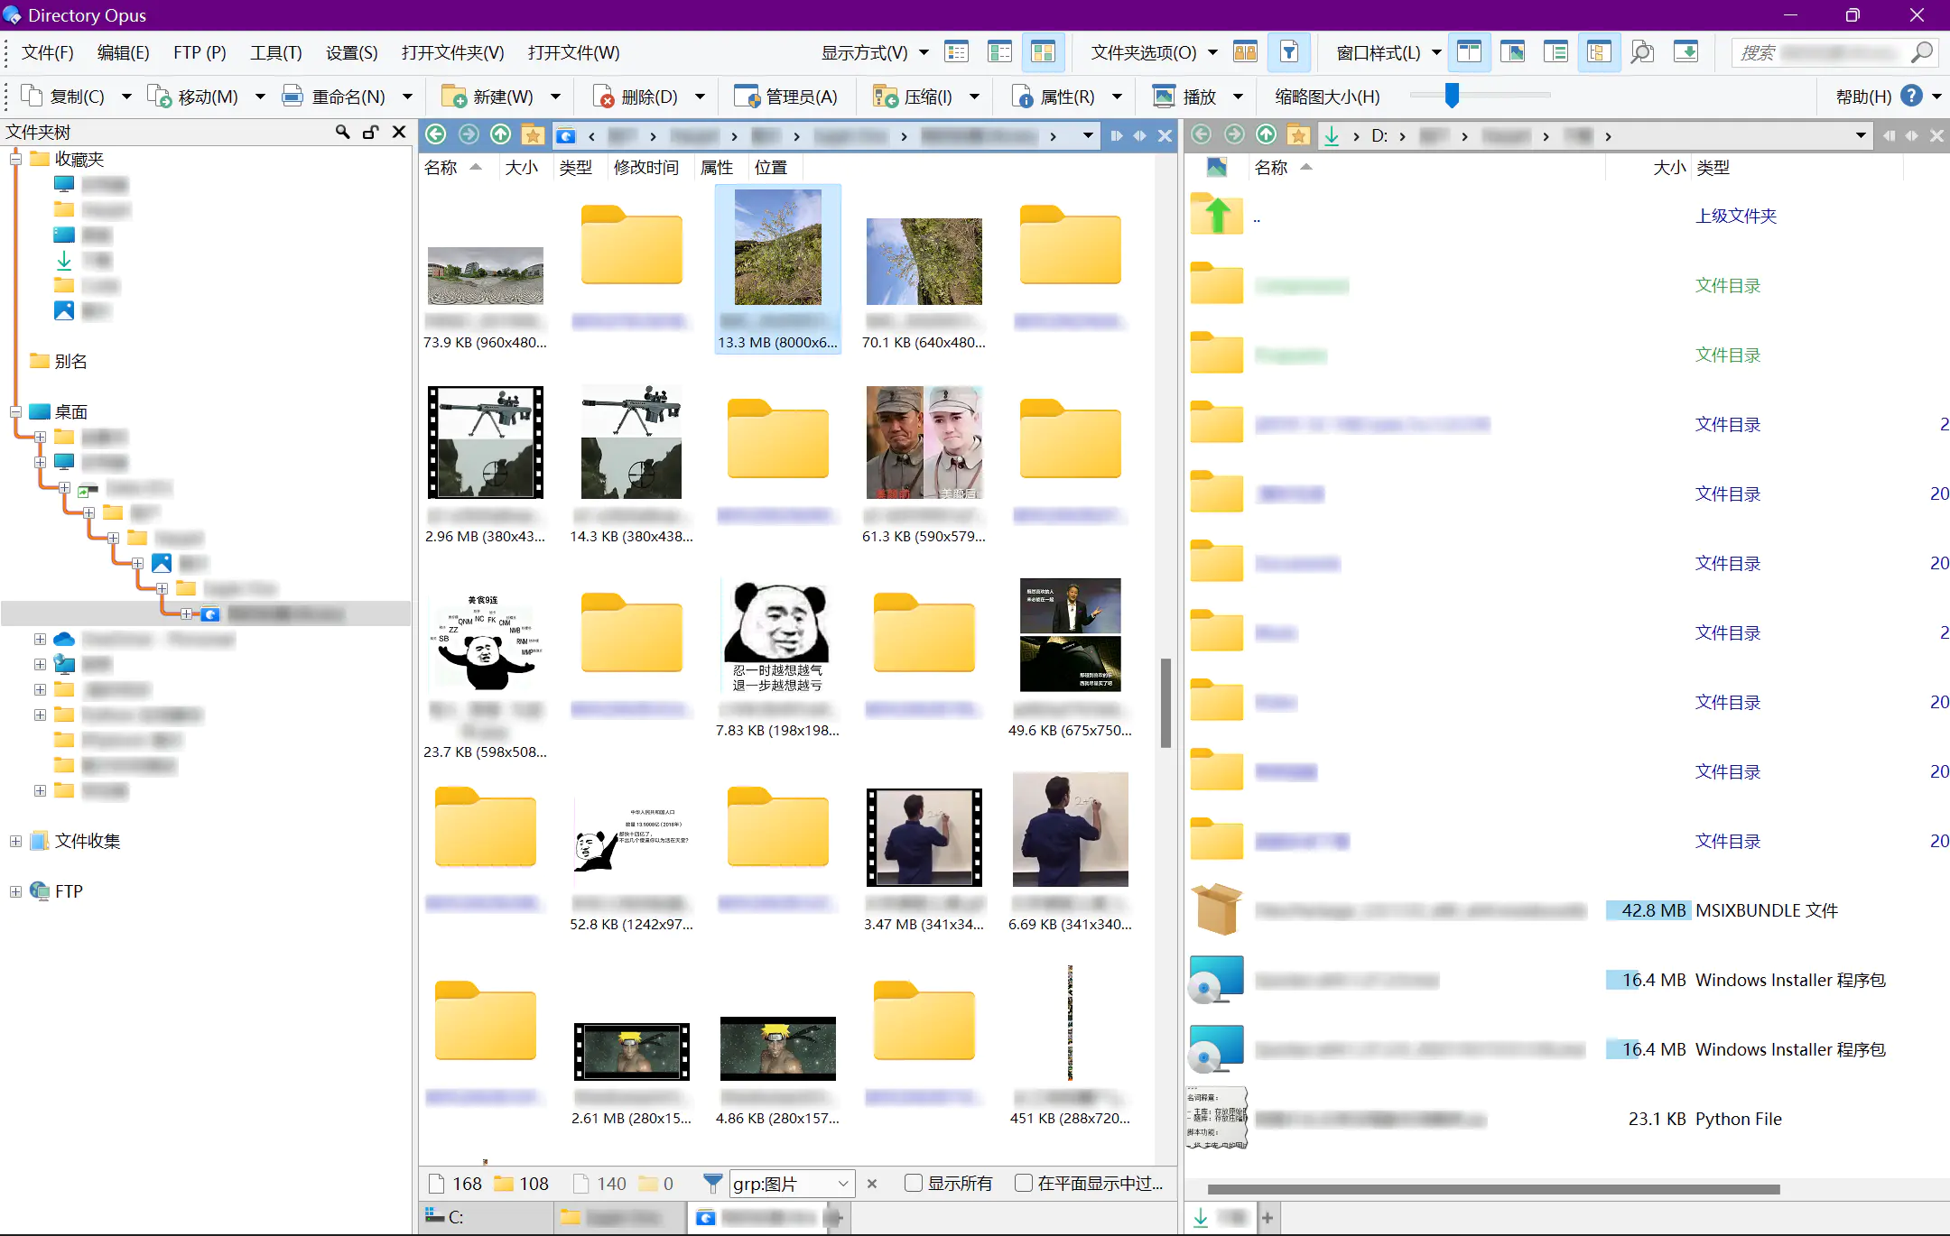Click the details view mode icon
The width and height of the screenshot is (1950, 1236).
coord(956,52)
